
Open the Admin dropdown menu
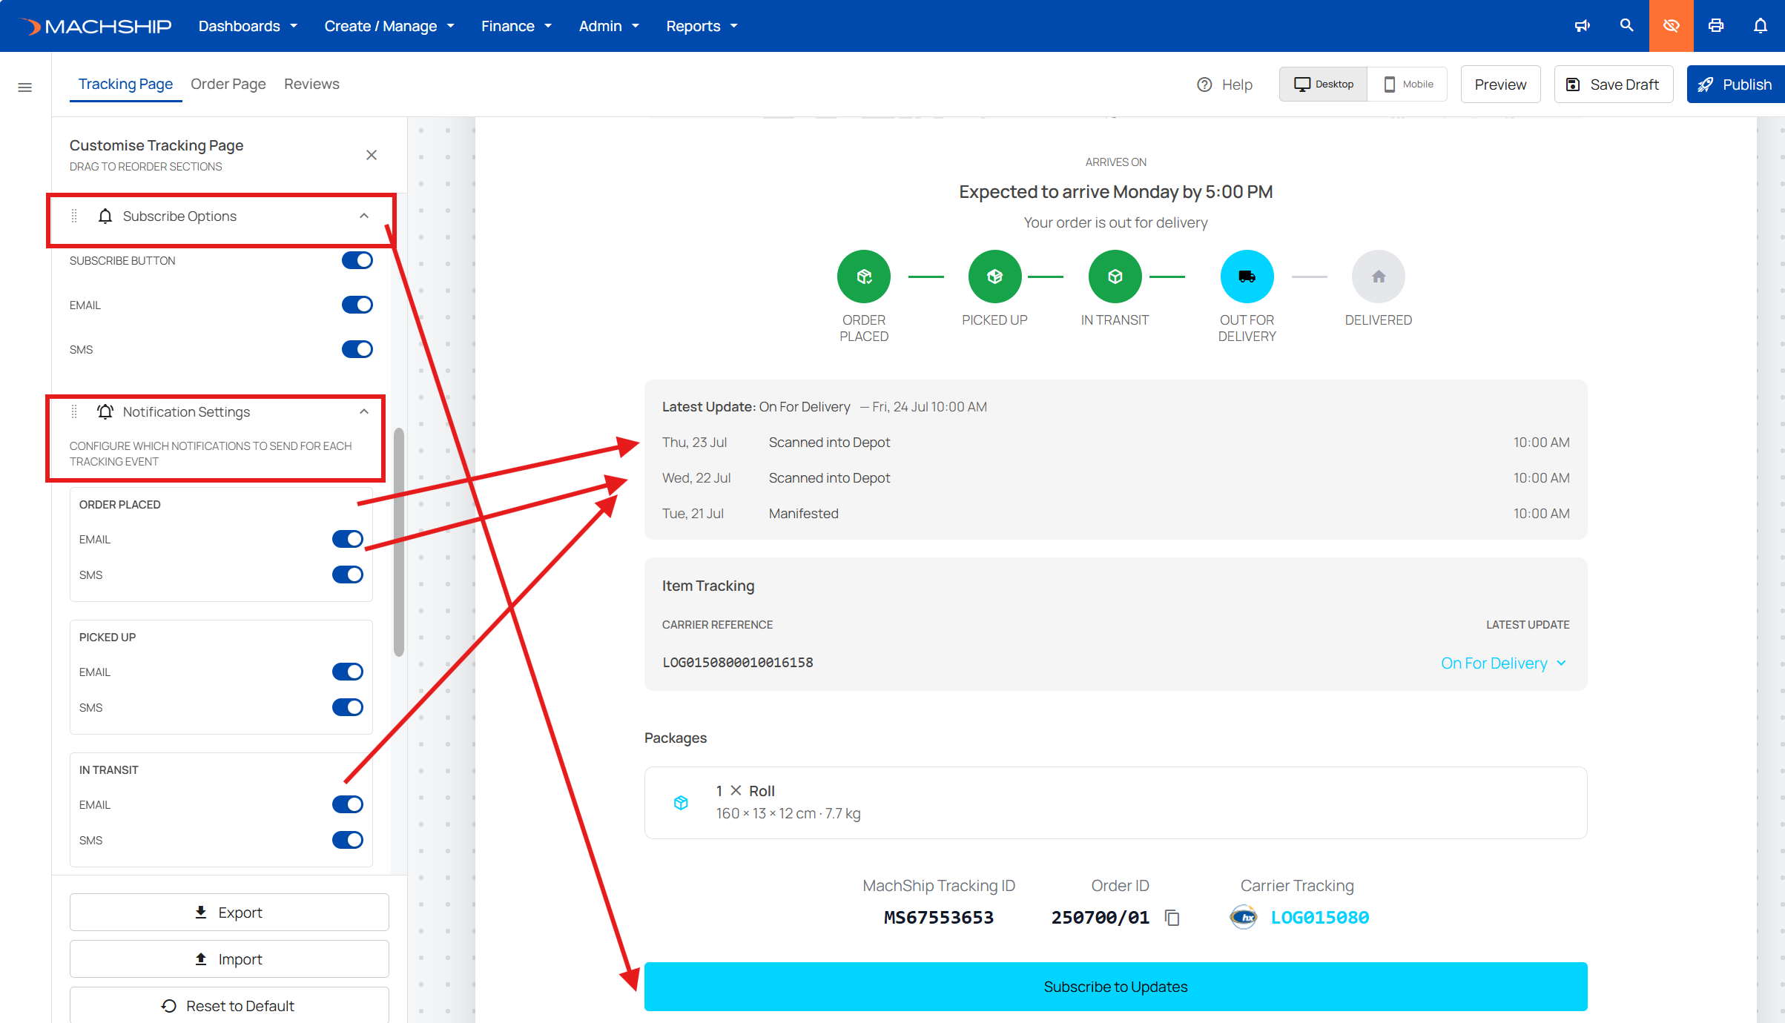coord(609,26)
